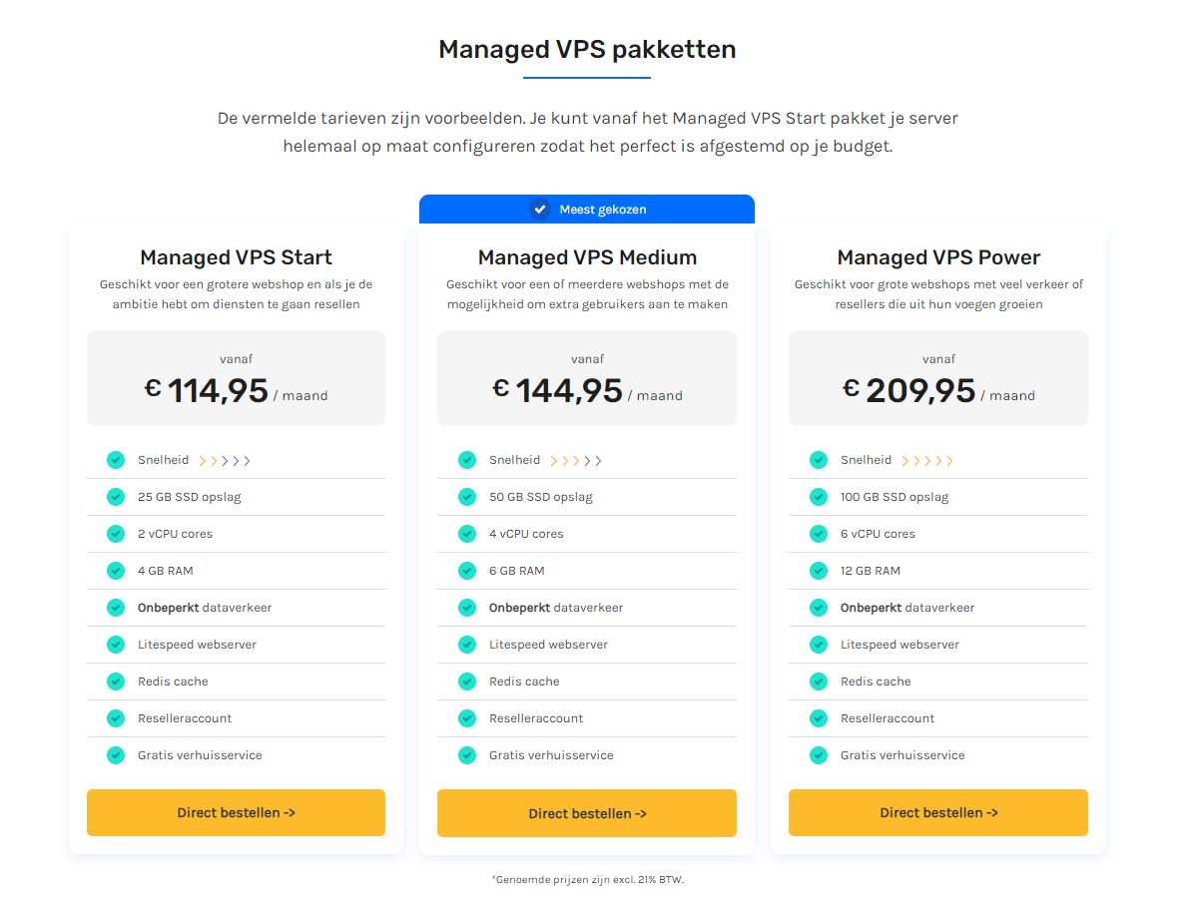This screenshot has height=898, width=1198.
Task: Click the check icon beside 4 vCPU cores
Action: coord(467,534)
